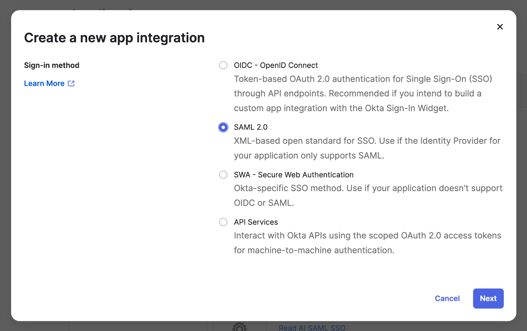
Task: Enable the API Services sign-in method
Action: (223, 222)
